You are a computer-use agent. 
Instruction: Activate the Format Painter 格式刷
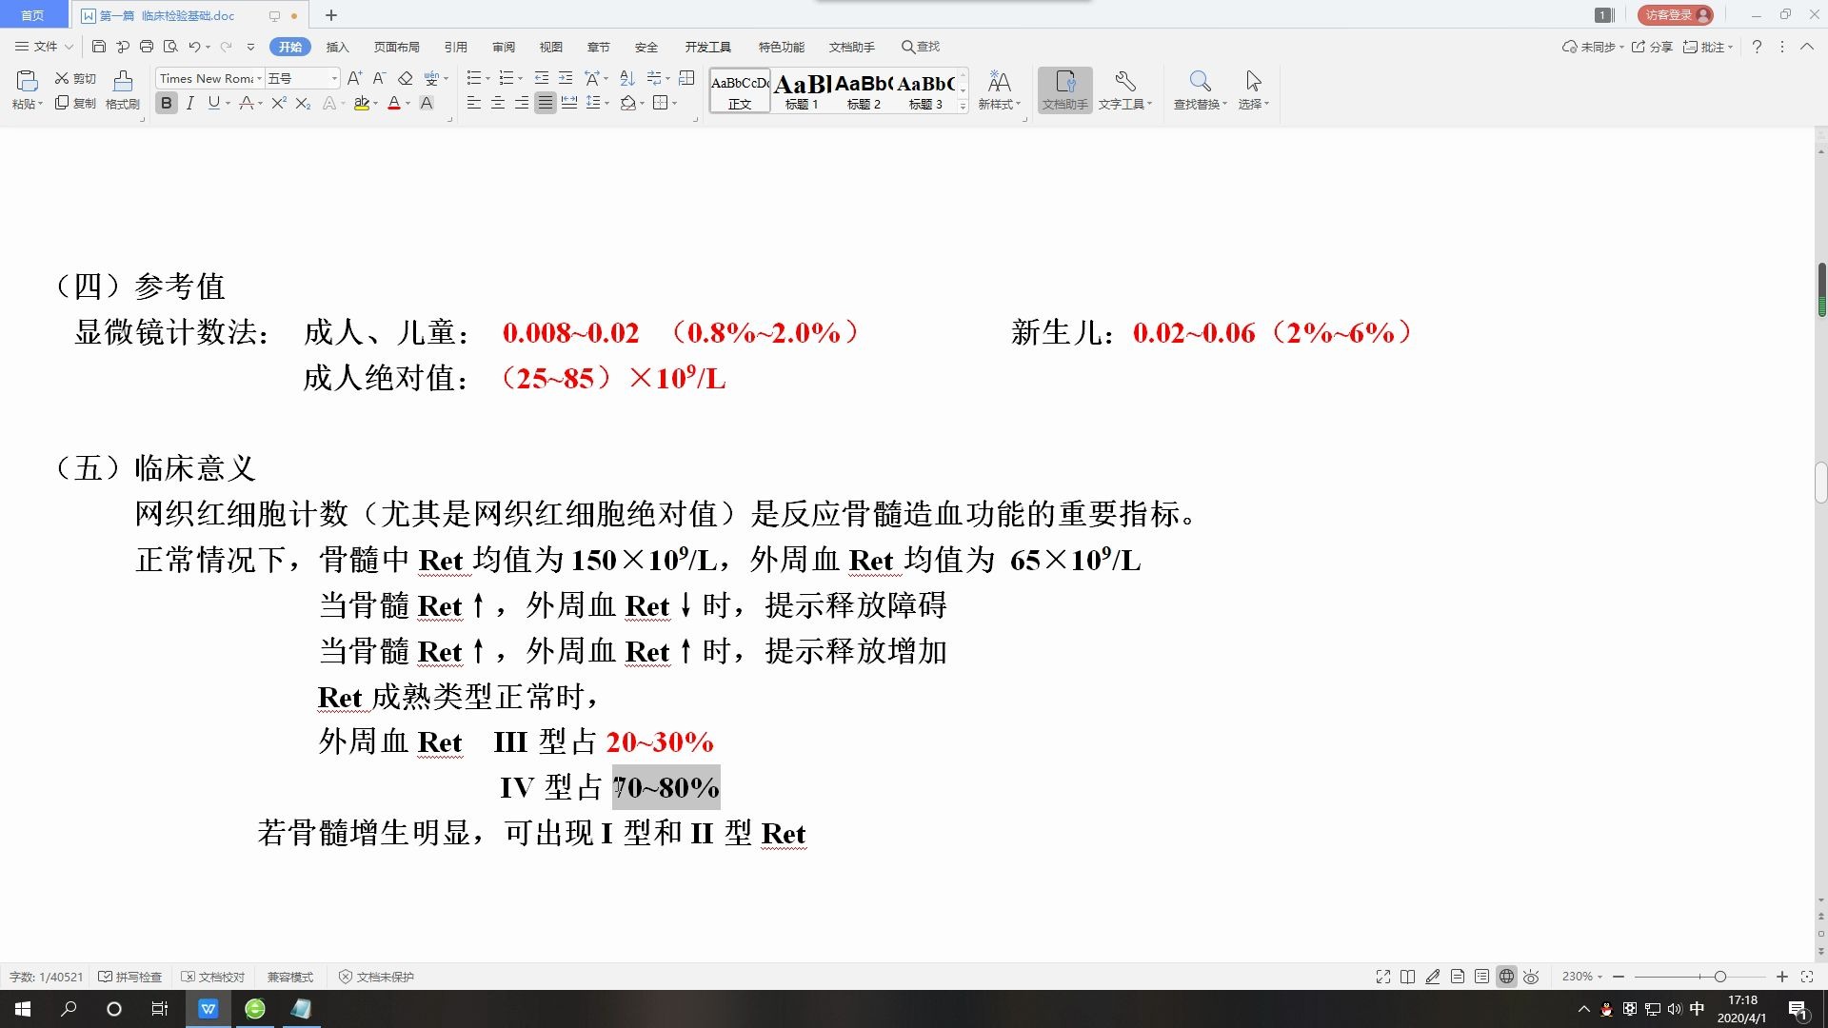pyautogui.click(x=123, y=91)
